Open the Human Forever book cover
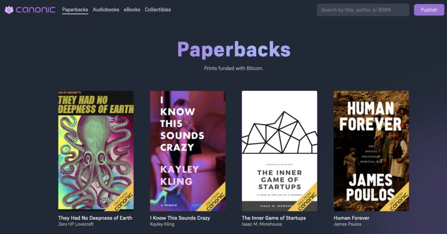 371,151
